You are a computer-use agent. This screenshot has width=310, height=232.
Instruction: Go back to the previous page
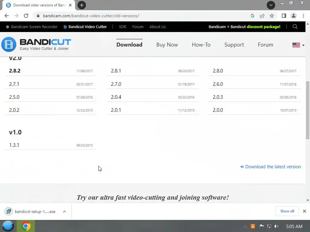pyautogui.click(x=7, y=16)
